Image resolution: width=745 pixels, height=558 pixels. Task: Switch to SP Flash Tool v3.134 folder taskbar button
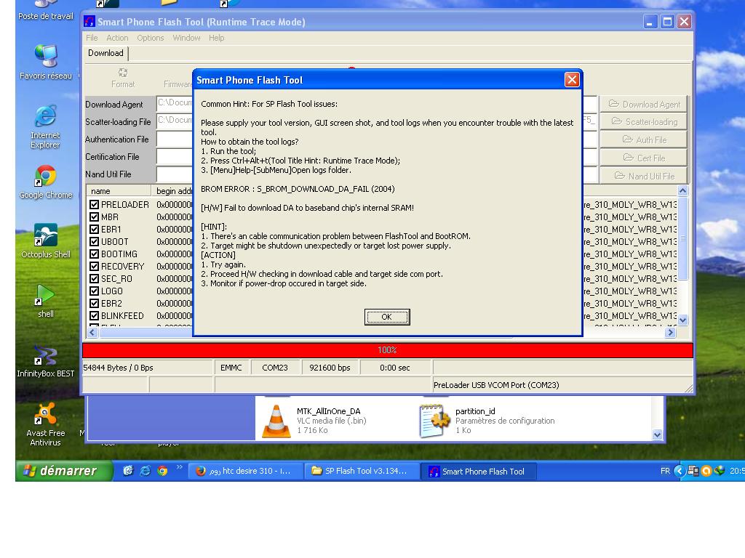pyautogui.click(x=361, y=471)
